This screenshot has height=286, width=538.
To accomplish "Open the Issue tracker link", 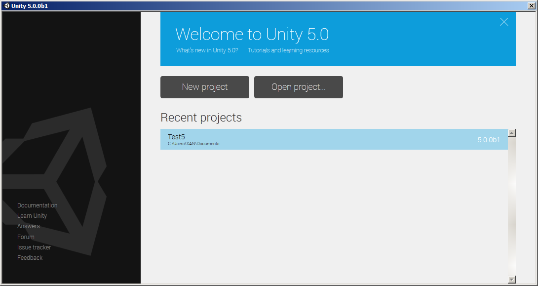I will click(x=34, y=247).
